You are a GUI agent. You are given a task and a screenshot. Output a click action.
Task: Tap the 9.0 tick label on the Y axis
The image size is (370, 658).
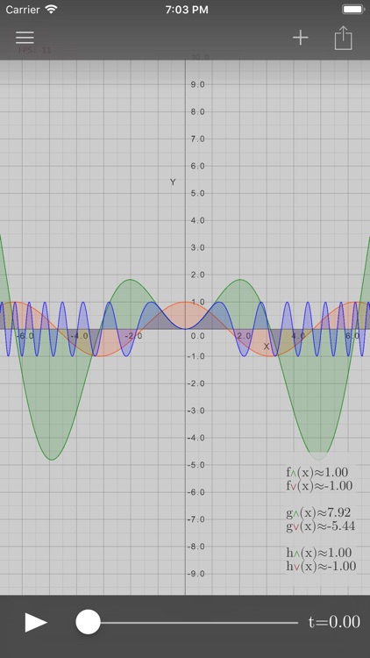197,85
